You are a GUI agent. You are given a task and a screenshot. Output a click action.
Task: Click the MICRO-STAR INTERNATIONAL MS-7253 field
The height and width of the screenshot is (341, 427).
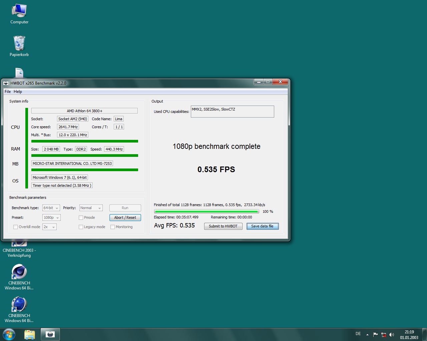pyautogui.click(x=72, y=164)
